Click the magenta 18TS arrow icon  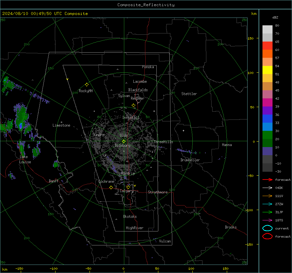click(x=267, y=220)
